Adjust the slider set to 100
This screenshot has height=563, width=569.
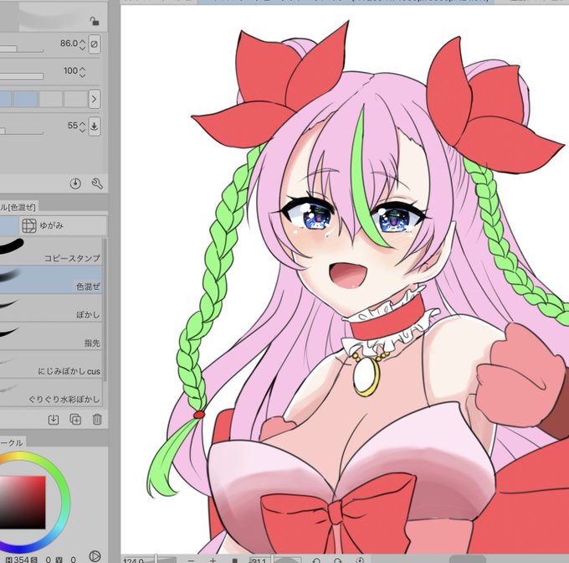(x=22, y=76)
